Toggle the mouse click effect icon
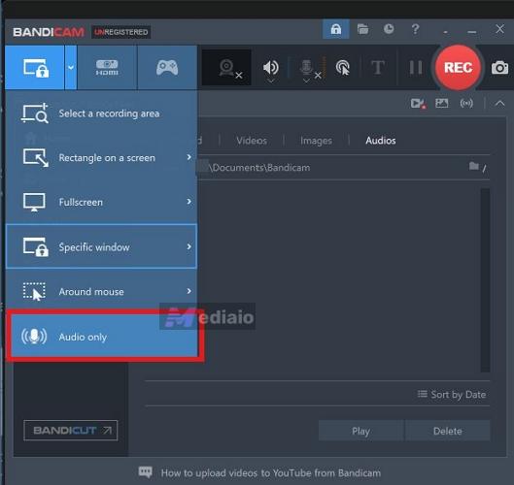 point(343,68)
